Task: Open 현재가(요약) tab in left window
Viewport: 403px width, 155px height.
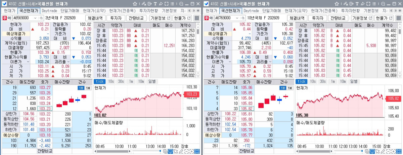Action: point(94,10)
